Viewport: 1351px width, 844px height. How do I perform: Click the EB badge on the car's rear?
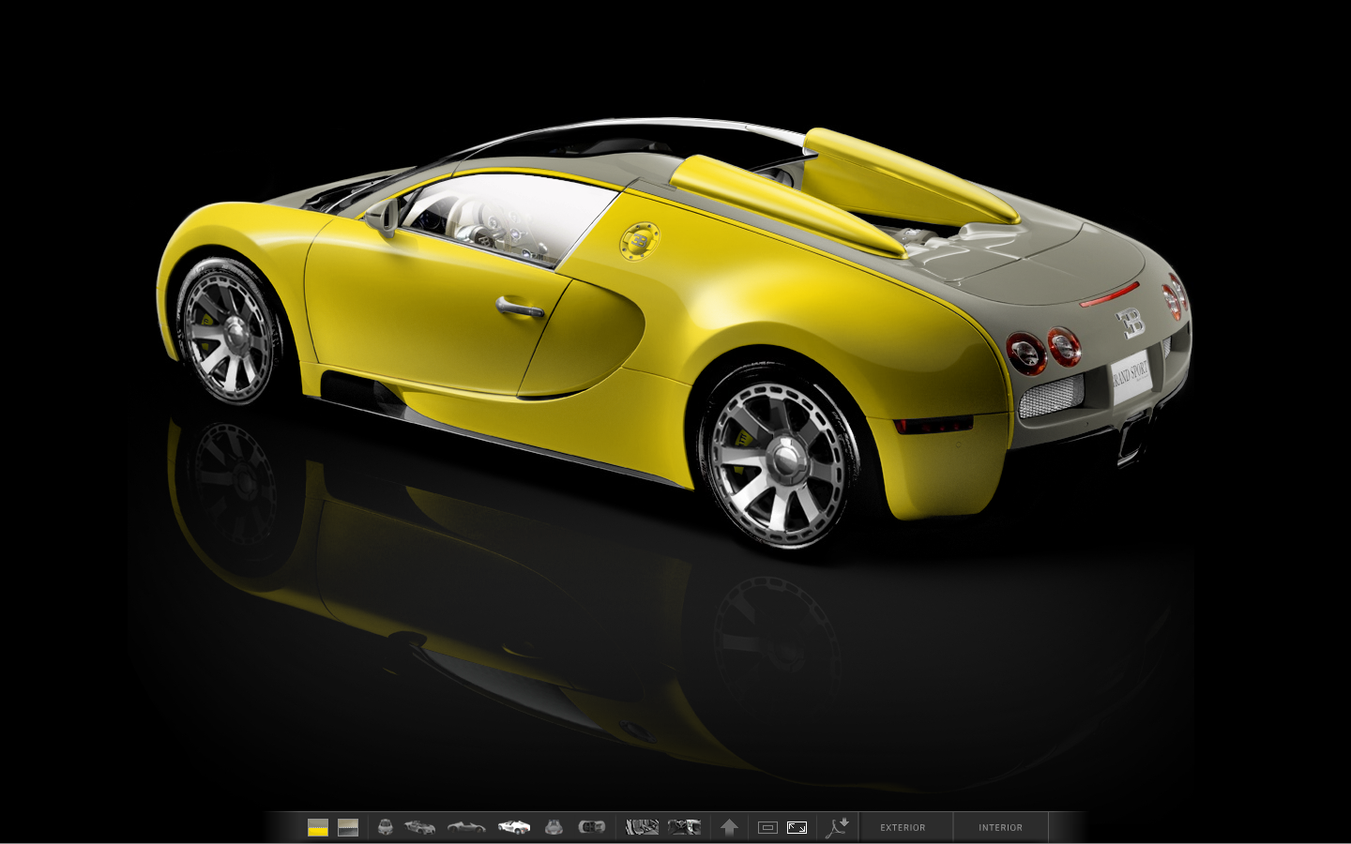pyautogui.click(x=1131, y=324)
